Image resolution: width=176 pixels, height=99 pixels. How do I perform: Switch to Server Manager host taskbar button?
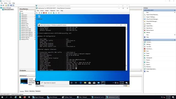click(52, 97)
